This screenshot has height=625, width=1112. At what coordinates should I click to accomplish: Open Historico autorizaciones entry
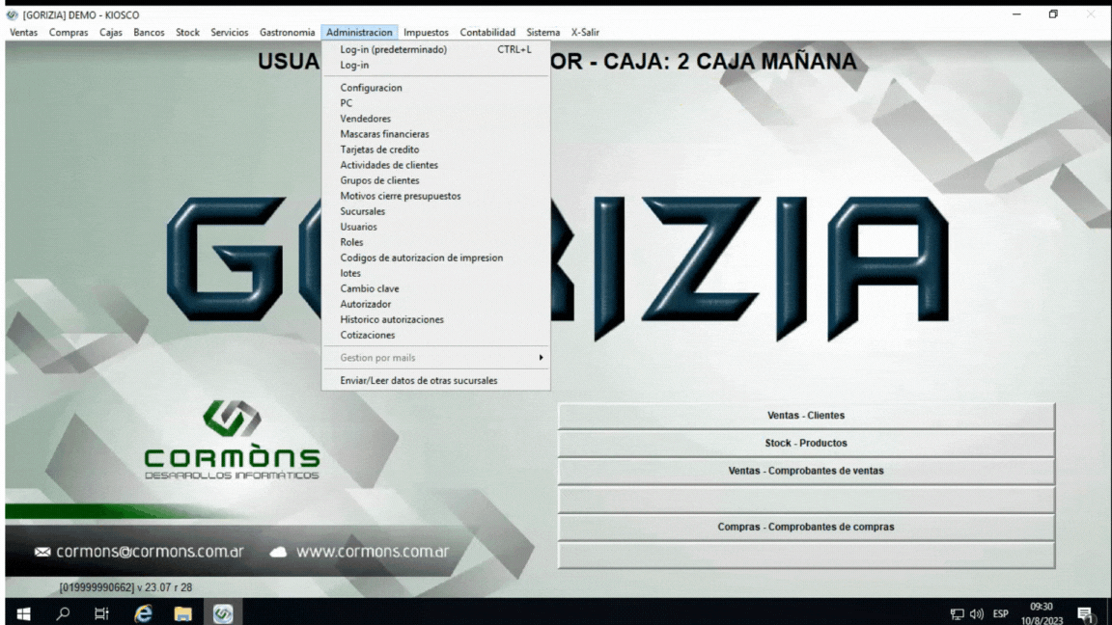click(x=436, y=319)
